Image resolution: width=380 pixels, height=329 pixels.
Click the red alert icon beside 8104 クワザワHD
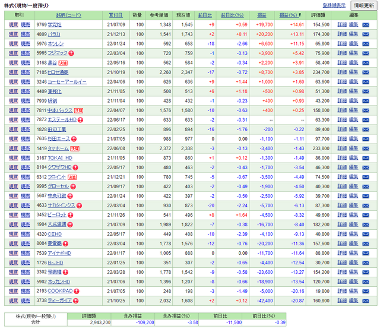click(x=75, y=167)
